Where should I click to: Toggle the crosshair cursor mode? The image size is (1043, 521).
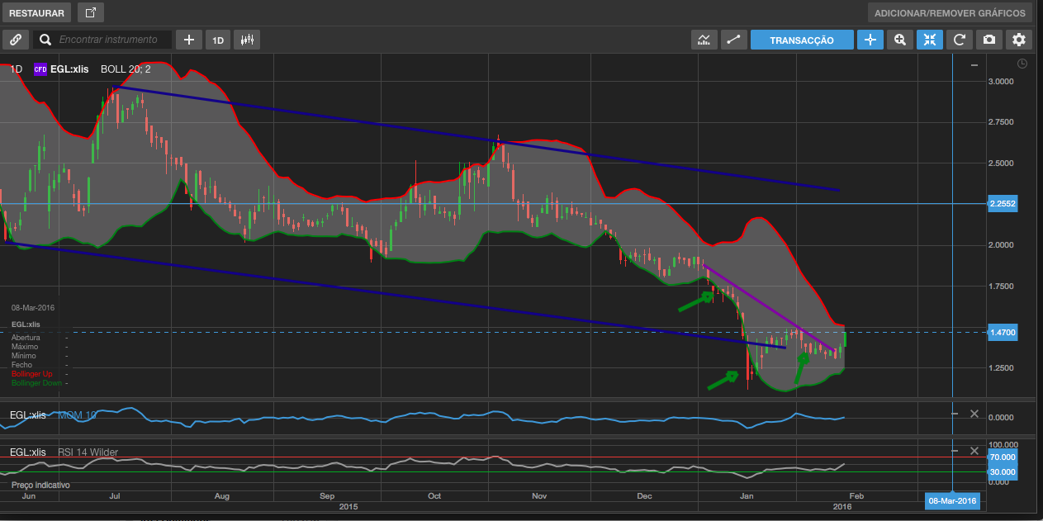870,40
